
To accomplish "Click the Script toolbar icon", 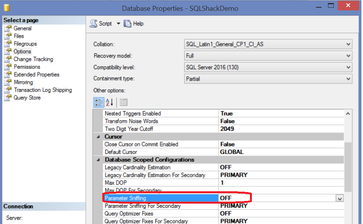I will click(x=93, y=23).
